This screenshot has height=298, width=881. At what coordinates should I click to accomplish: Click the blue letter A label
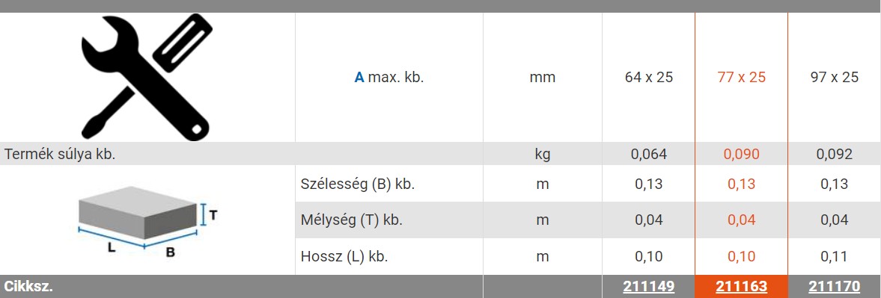click(x=359, y=78)
